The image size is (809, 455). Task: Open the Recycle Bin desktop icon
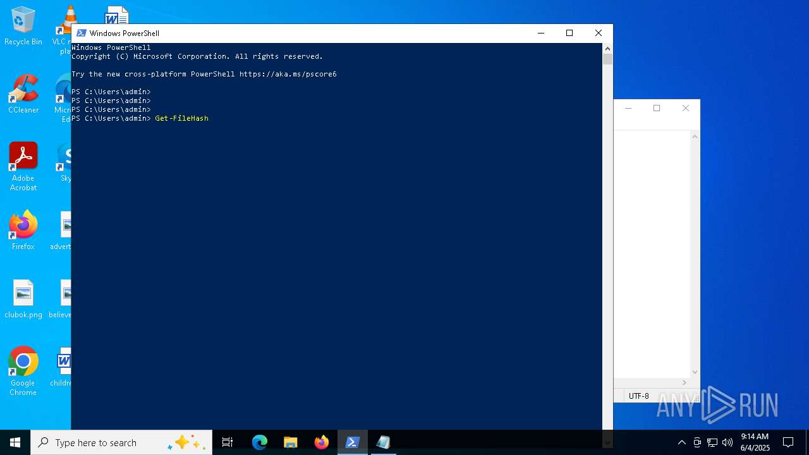[x=23, y=26]
